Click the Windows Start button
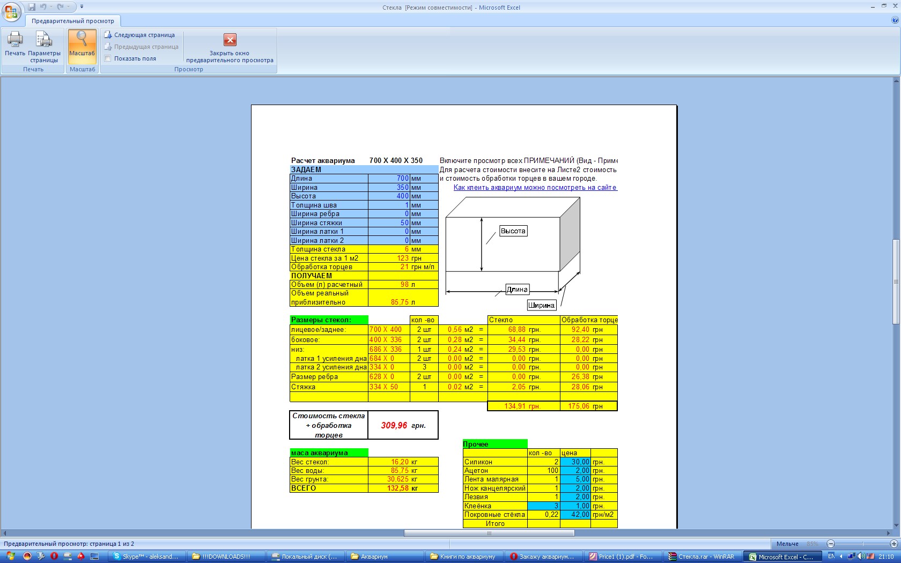The height and width of the screenshot is (563, 901). [10, 557]
